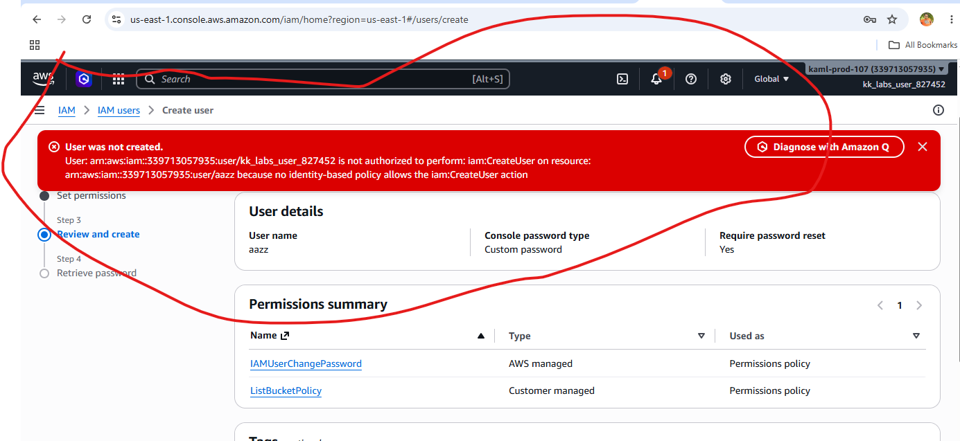Click Diagnose with Amazon Q button

pyautogui.click(x=824, y=147)
